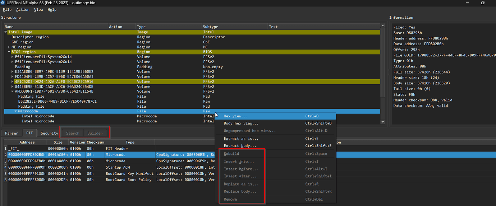Click the Text column header

[x=323, y=27]
